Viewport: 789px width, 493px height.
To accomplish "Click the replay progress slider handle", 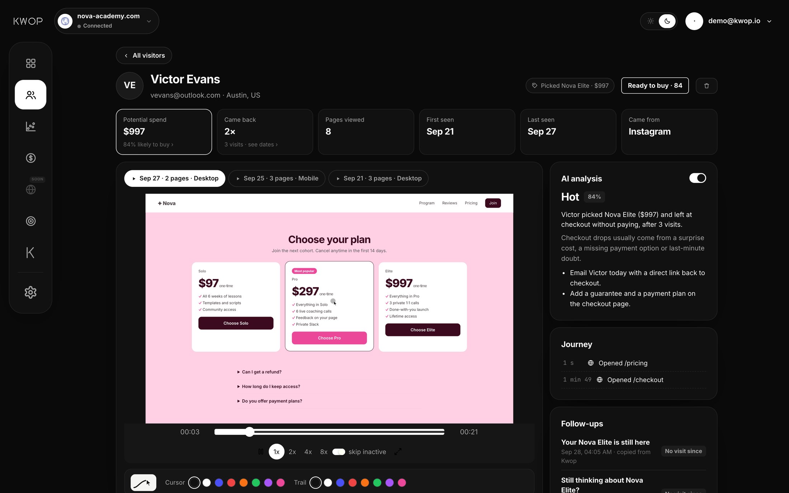I will (250, 432).
